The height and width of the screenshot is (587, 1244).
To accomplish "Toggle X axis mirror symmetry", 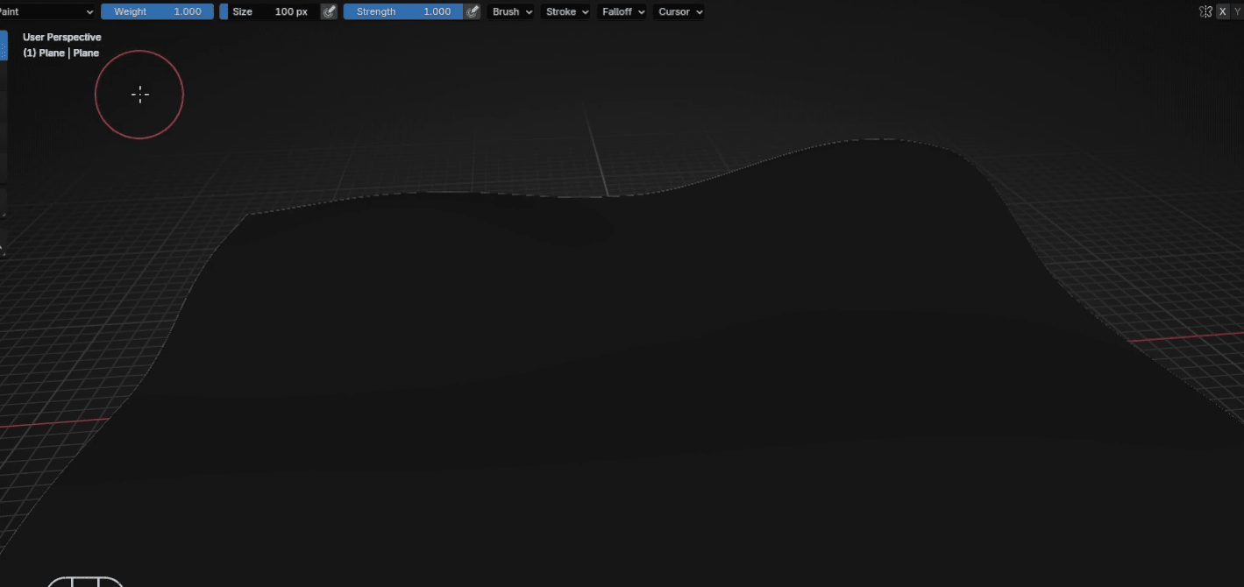I will [x=1223, y=11].
